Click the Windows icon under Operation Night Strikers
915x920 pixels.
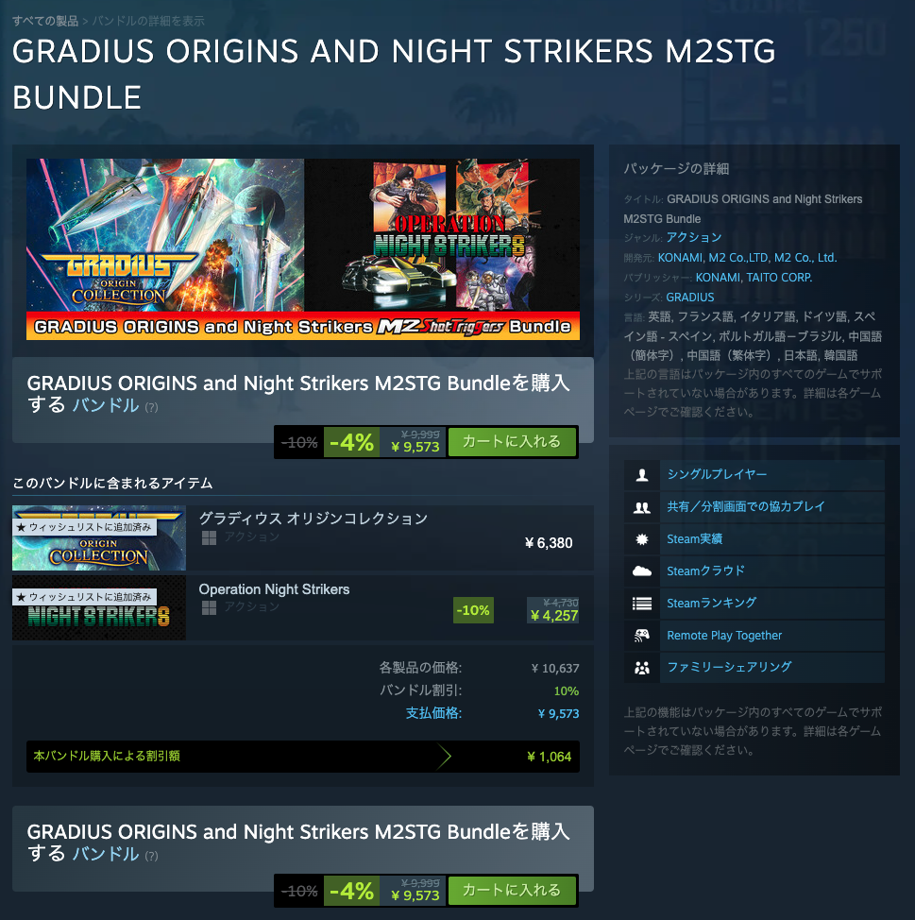[x=209, y=608]
